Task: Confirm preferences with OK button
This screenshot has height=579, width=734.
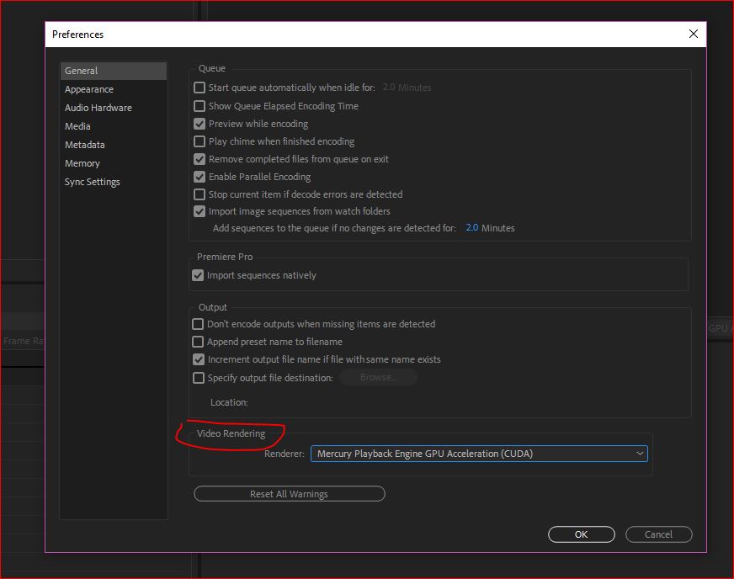Action: click(582, 534)
